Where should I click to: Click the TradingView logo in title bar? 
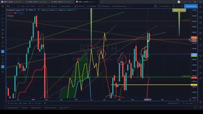point(179,2)
